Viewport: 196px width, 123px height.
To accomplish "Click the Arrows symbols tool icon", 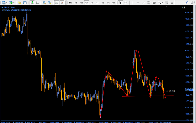I will 160,3.
